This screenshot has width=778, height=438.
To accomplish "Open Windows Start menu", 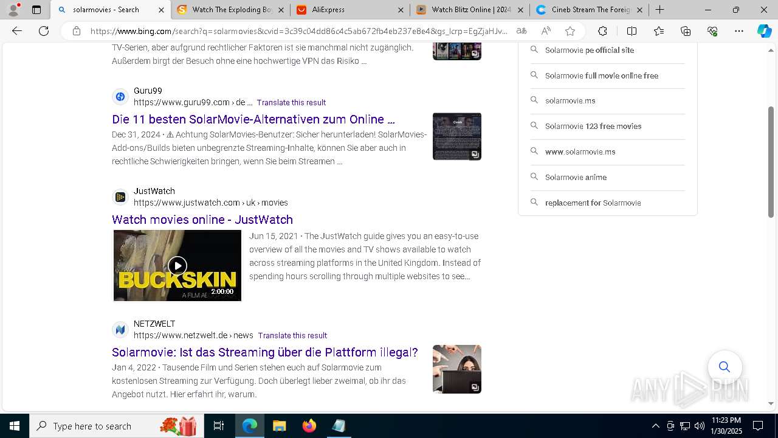I will click(15, 426).
